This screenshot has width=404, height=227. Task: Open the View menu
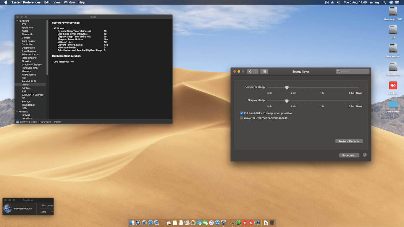point(56,2)
